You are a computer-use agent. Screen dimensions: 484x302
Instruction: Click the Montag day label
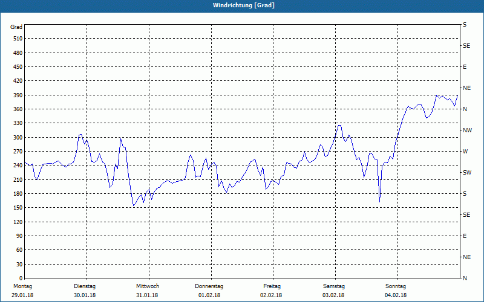tap(23, 286)
